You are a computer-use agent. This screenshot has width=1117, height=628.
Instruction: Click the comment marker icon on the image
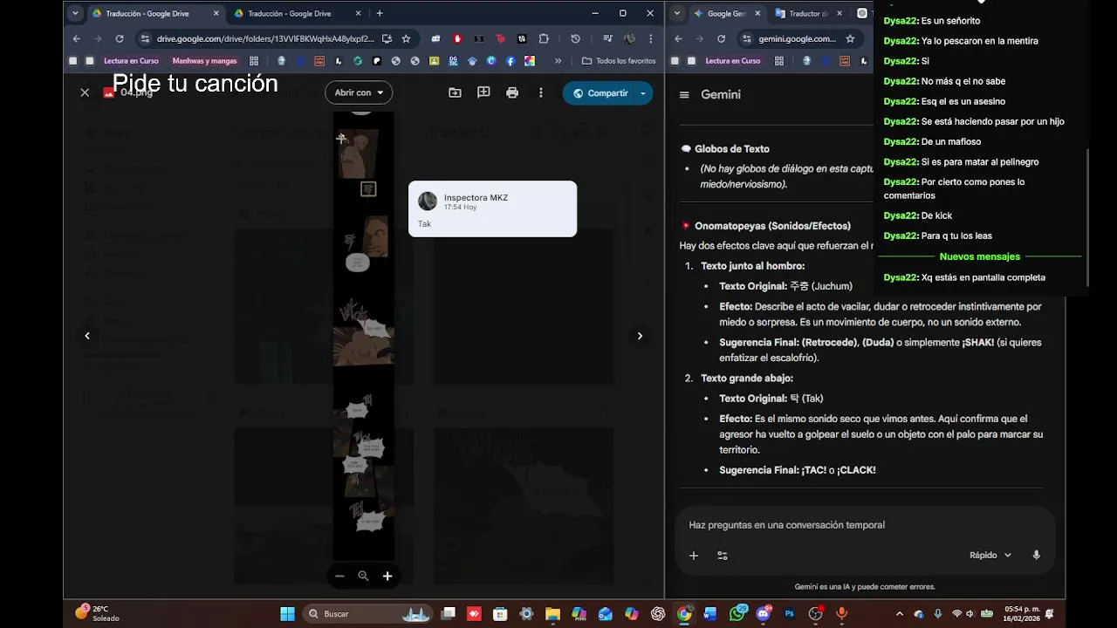[x=368, y=189]
